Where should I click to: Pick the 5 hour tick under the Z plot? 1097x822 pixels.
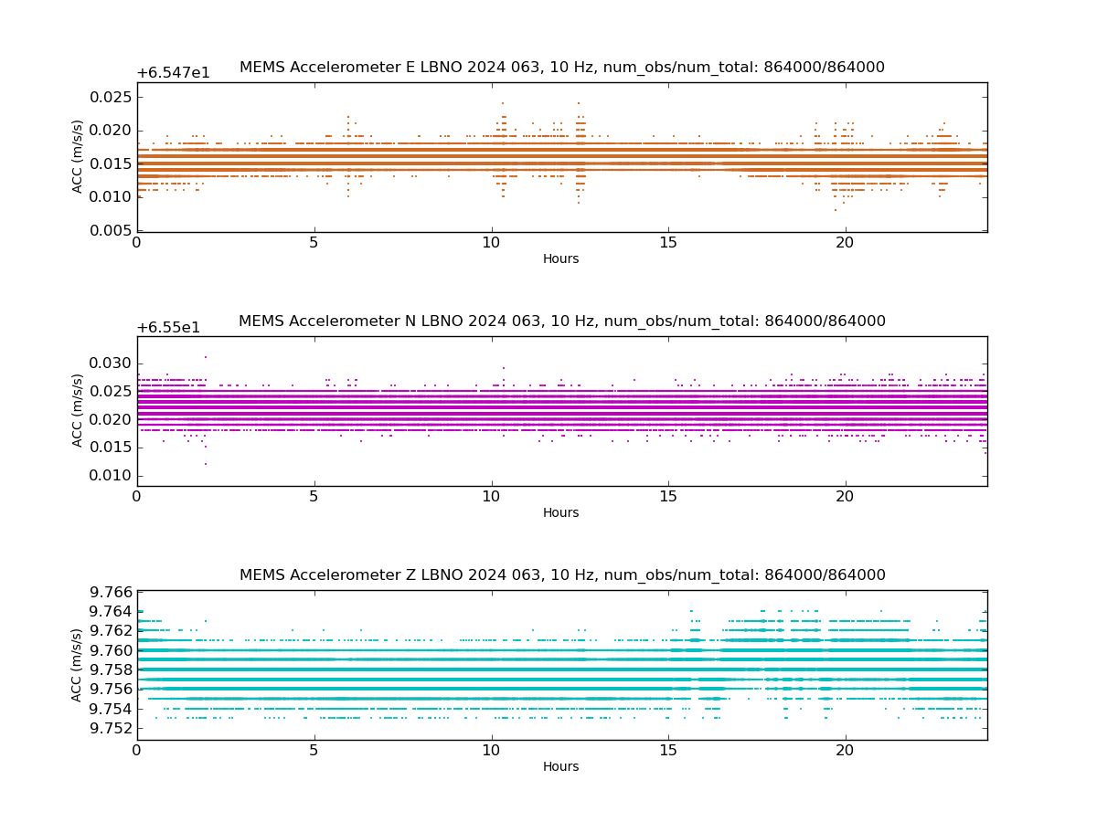click(x=314, y=752)
